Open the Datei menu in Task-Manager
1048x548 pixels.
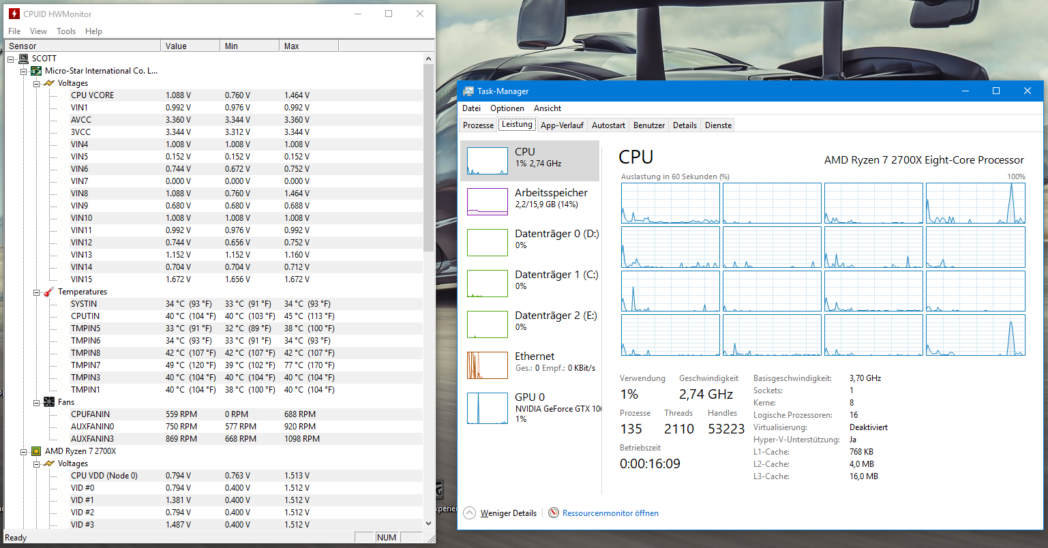471,108
